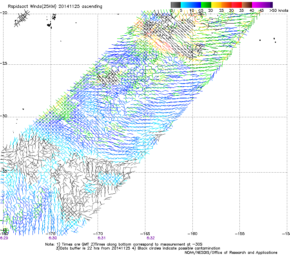Viewport: 290px width, 255px height.
Task: Click the '-35' latitude label on left axis
Action: tap(4, 171)
